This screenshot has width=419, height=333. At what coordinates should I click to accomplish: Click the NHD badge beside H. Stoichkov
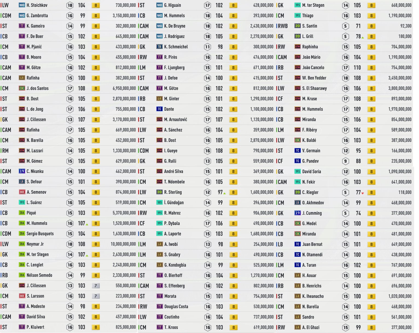22,5
